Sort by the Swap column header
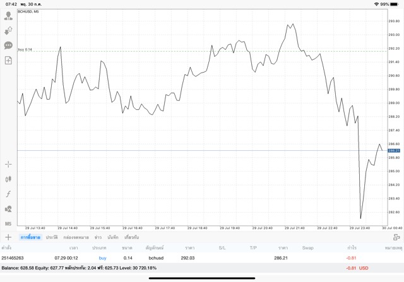Screen dimensions: 404x282 click(307, 248)
